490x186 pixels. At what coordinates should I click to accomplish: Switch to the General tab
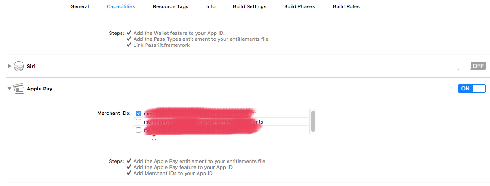pos(80,7)
